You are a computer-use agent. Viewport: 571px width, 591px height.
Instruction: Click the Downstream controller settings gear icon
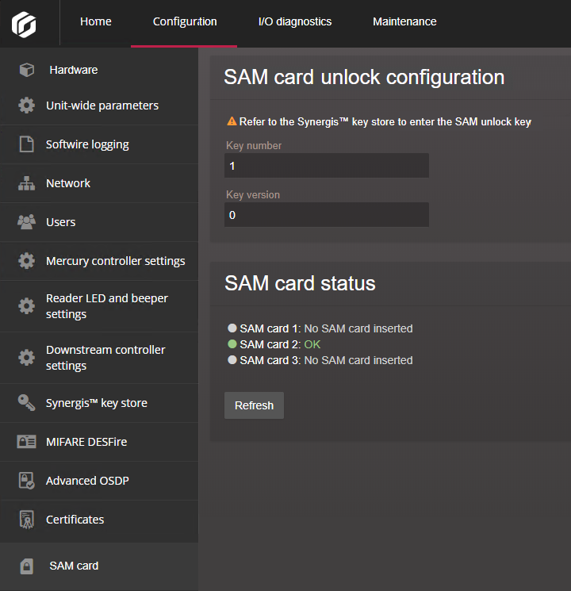pyautogui.click(x=26, y=357)
